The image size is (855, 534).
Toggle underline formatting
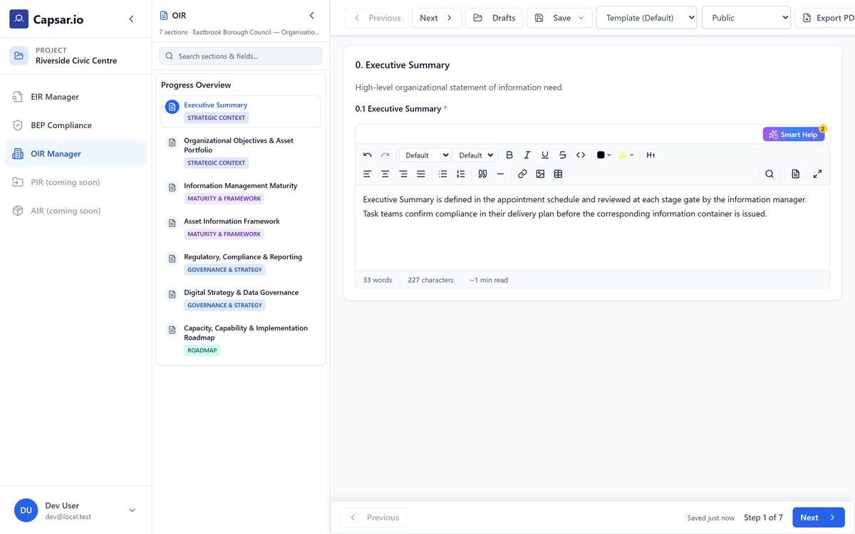click(x=545, y=155)
